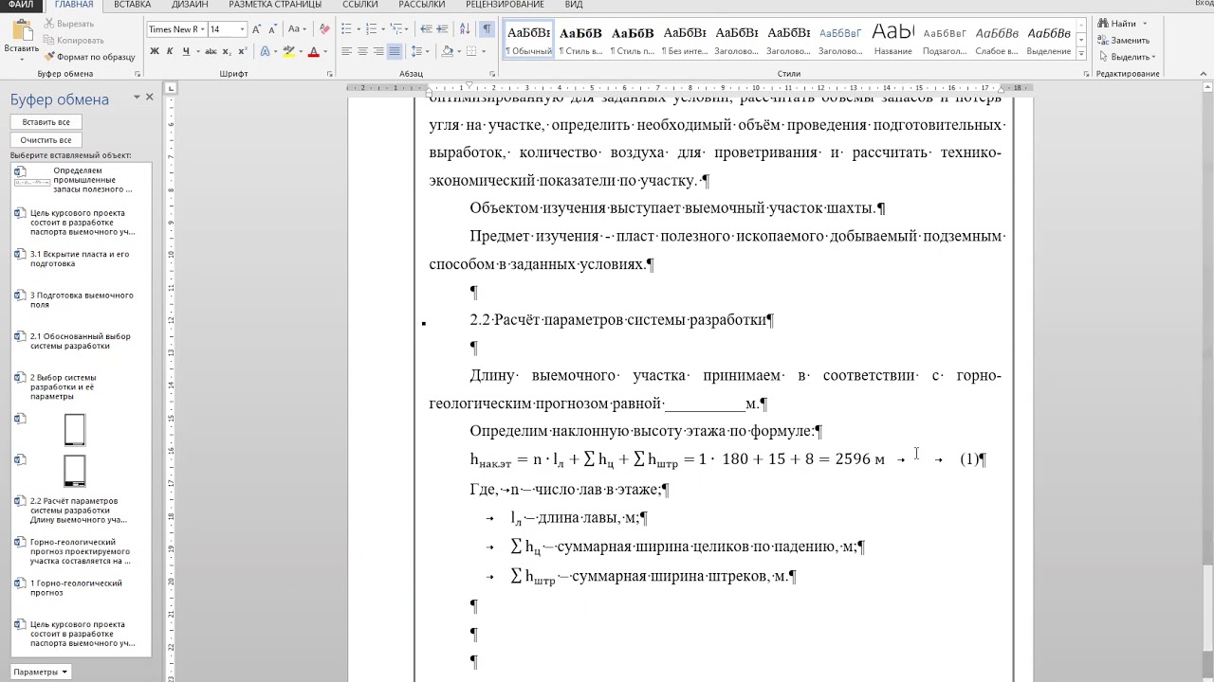1214x682 pixels.
Task: Switch to the РАЗМЕТКА СТРАНИЦЫ tab
Action: [x=275, y=5]
